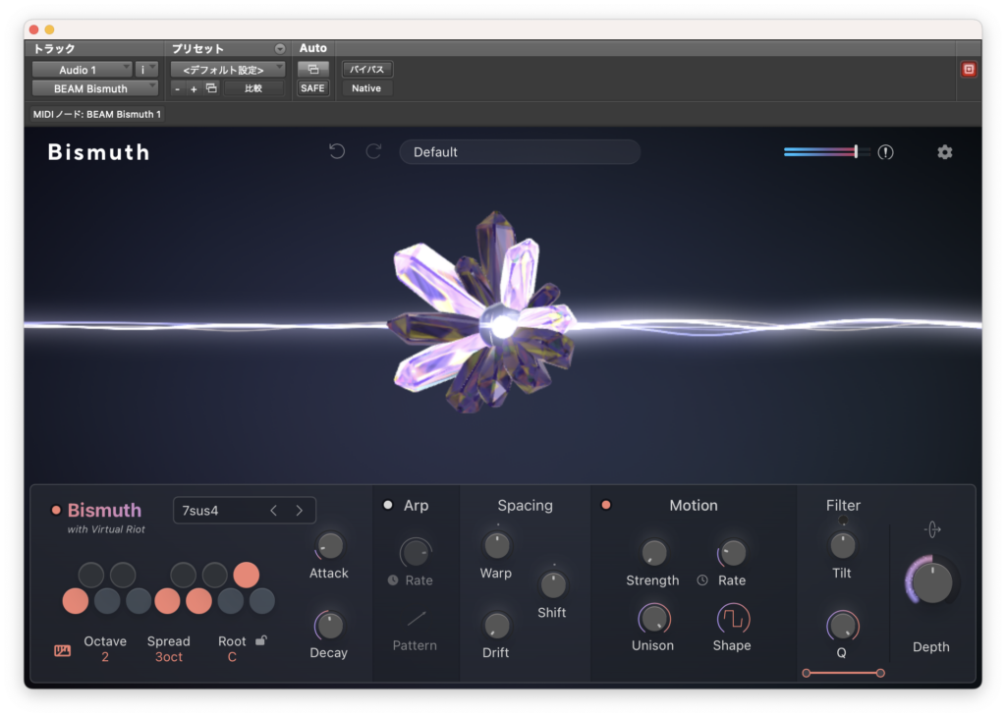Open the デフォルト設定 preset dropdown

[228, 70]
